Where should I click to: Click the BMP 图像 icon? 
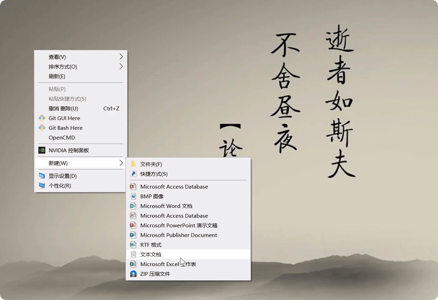pos(133,196)
